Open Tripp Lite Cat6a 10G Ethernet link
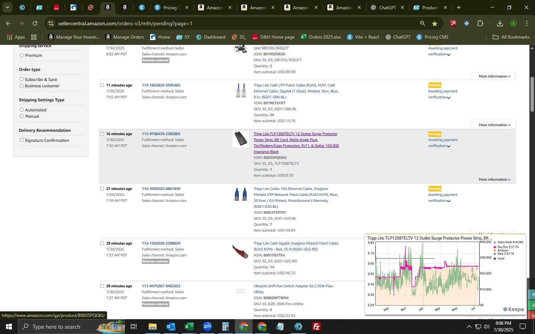This screenshot has width=535, height=334. click(296, 198)
